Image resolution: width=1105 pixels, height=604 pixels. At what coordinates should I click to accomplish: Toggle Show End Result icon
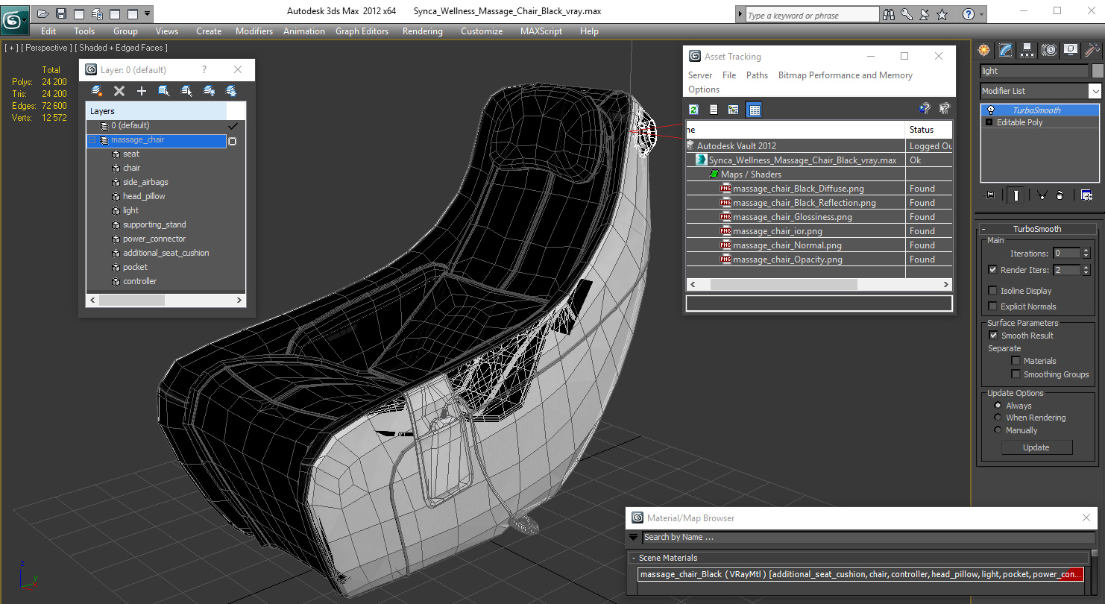click(x=1016, y=195)
